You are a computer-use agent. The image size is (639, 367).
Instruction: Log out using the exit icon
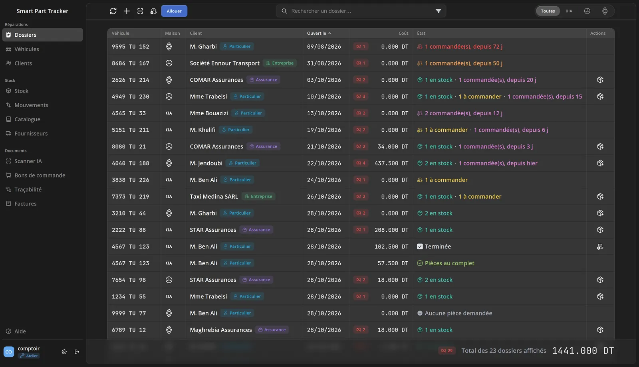tap(77, 352)
